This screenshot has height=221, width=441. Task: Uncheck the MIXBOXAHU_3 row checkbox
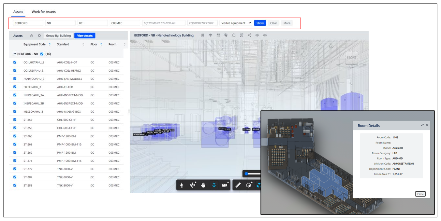pyautogui.click(x=15, y=111)
